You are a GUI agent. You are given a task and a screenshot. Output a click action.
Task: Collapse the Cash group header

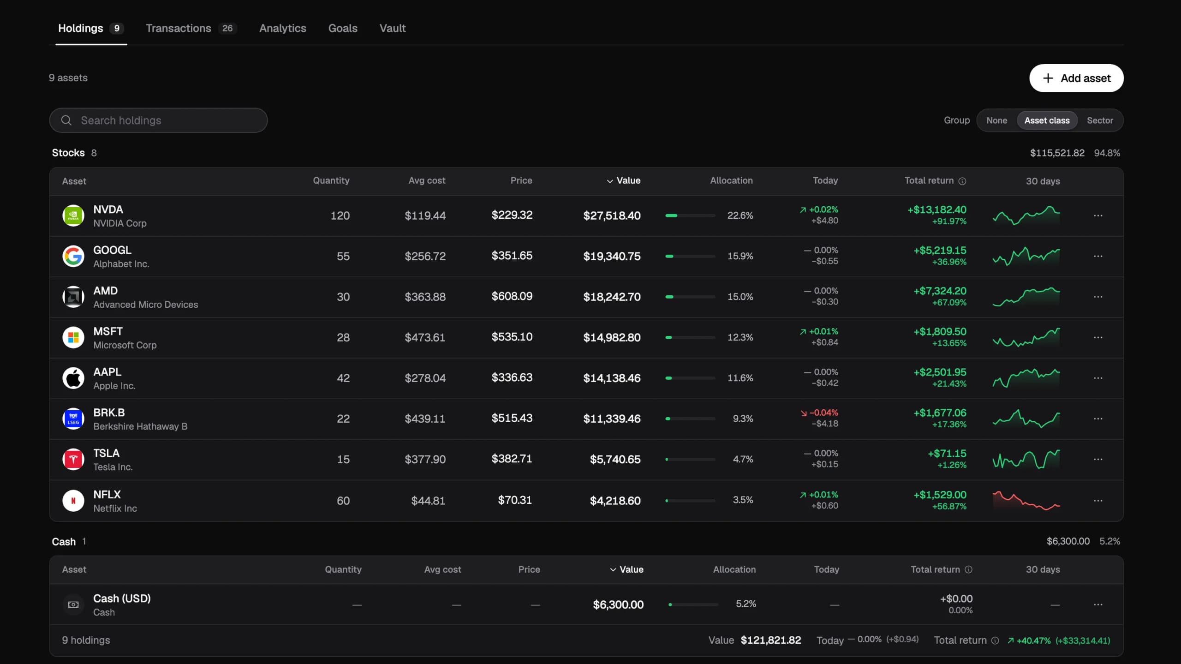69,542
